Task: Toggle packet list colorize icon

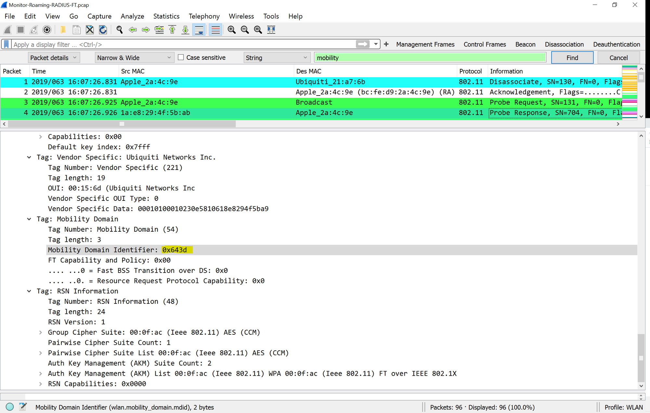Action: click(x=215, y=30)
